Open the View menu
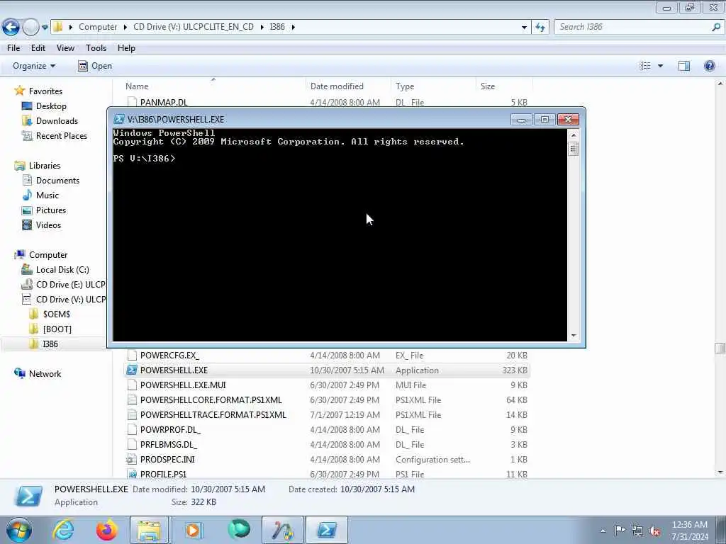The height and width of the screenshot is (544, 726). pyautogui.click(x=65, y=48)
